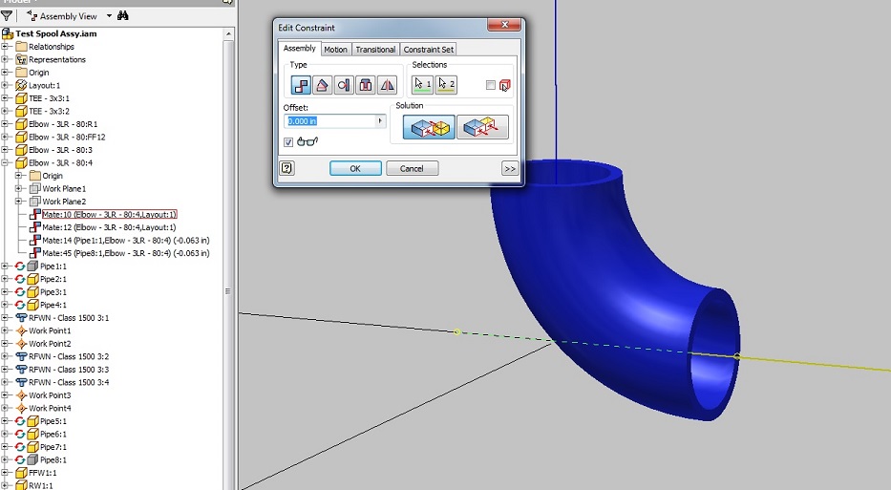The image size is (891, 490).
Task: Select FFW1:1 in browser
Action: click(x=43, y=473)
